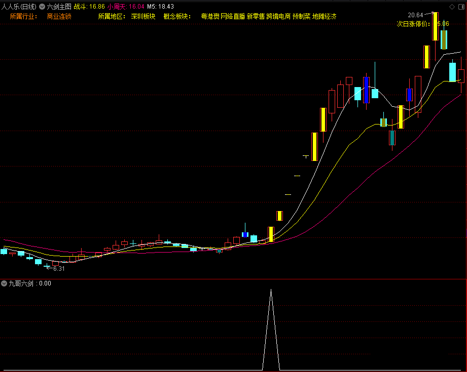
Task: Click the 六剑主图 indicator name
Action: (59, 7)
